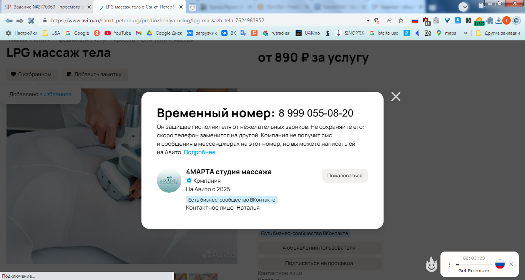
Task: Open the blue download-arrow extension
Action: coord(458,20)
